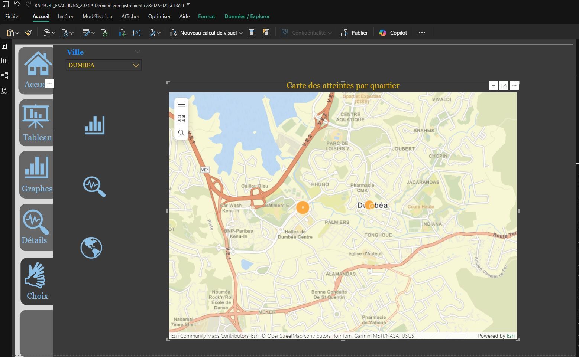The width and height of the screenshot is (579, 357).
Task: Open more options for map visual
Action: coord(514,86)
